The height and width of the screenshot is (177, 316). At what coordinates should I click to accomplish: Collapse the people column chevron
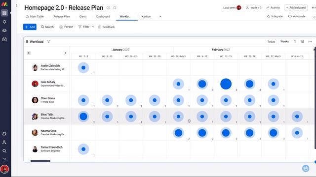(65, 53)
